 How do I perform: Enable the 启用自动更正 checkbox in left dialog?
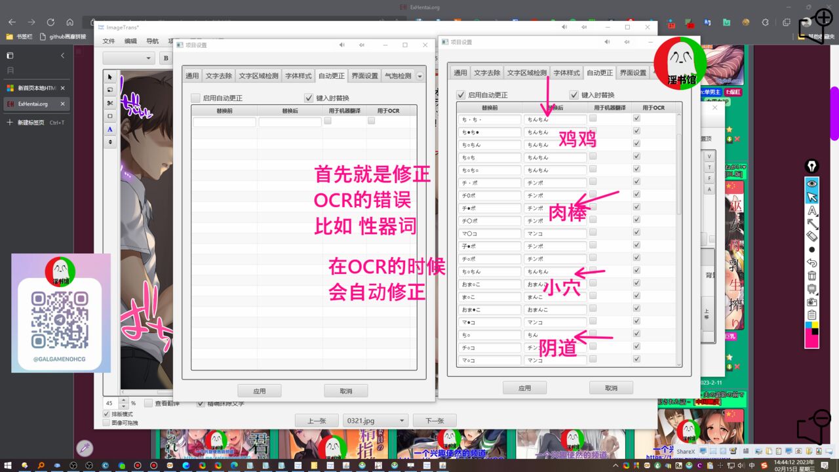195,98
